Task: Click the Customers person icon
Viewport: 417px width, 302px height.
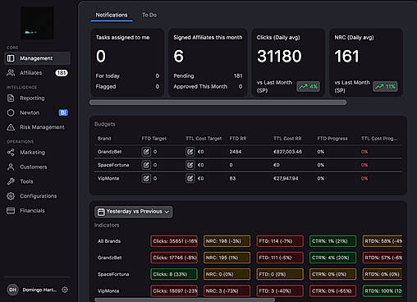Action: [x=11, y=167]
